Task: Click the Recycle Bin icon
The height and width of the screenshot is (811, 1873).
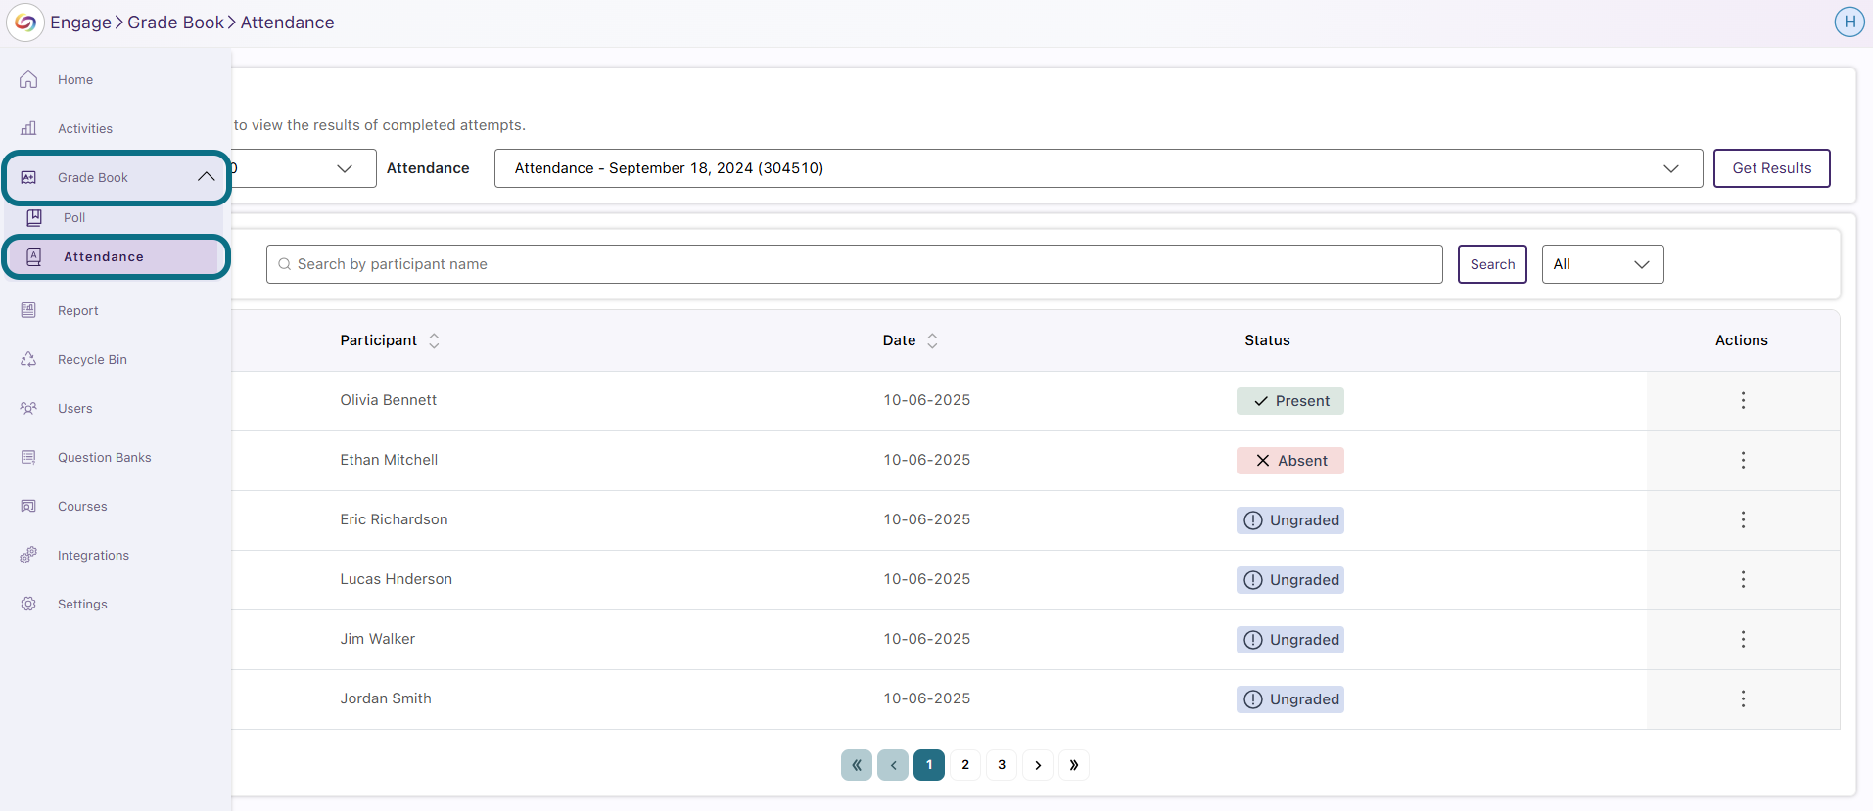Action: tap(28, 360)
